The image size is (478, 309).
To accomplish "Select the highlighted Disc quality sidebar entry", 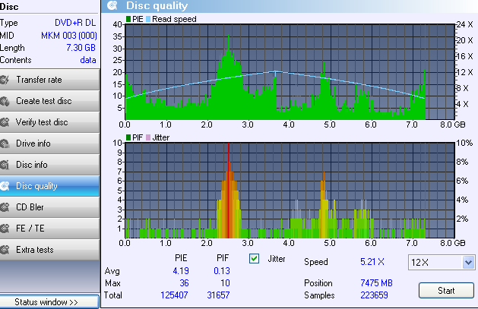I will (x=50, y=186).
